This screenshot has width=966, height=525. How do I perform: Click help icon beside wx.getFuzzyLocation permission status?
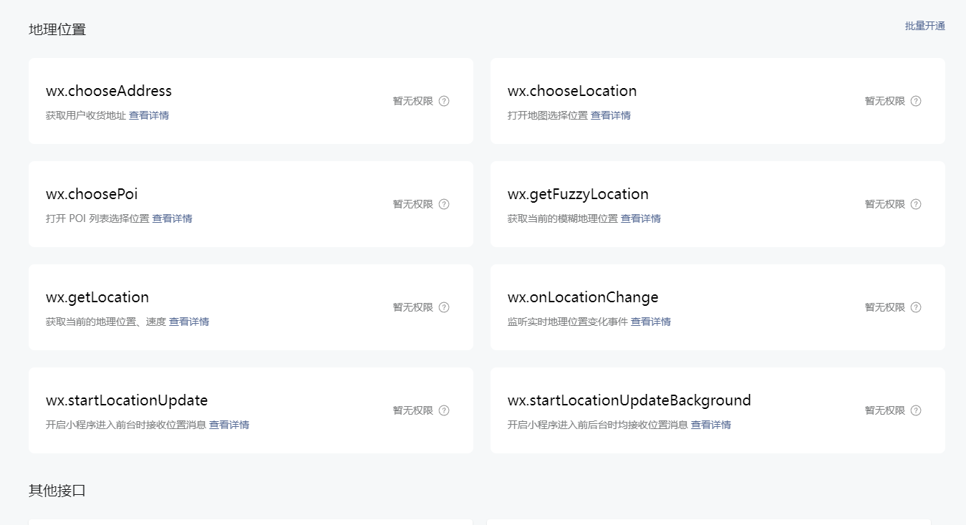(x=916, y=204)
